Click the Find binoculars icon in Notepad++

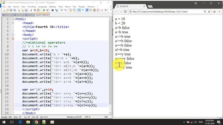(53, 10)
